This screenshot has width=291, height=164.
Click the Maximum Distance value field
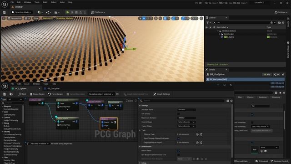186,118
